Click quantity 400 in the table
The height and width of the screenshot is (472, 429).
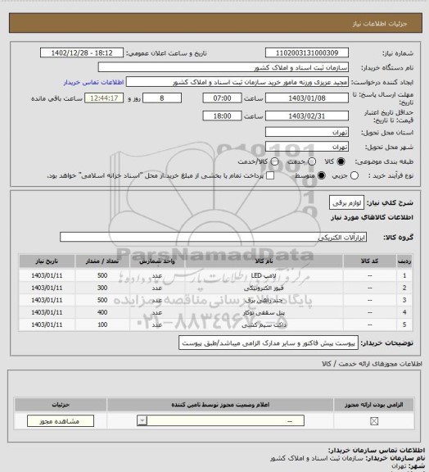pyautogui.click(x=102, y=312)
